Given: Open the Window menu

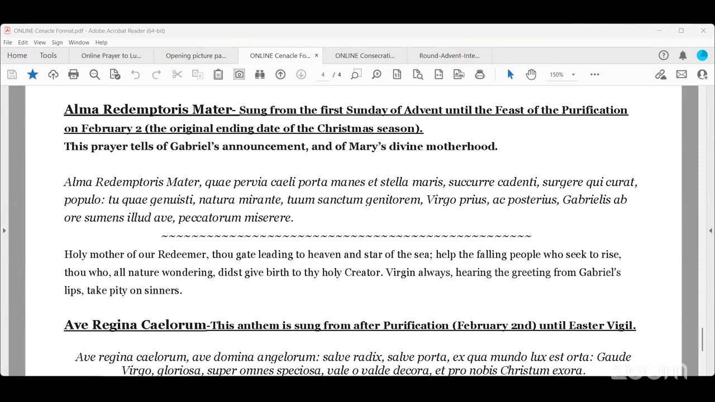Looking at the screenshot, I should pyautogui.click(x=79, y=42).
